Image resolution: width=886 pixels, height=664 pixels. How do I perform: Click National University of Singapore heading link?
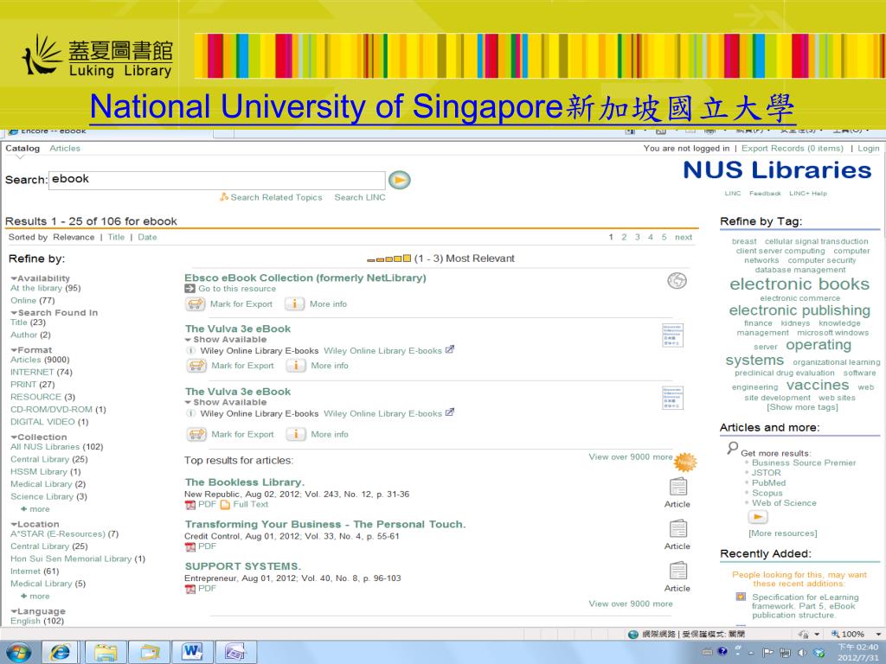(443, 106)
